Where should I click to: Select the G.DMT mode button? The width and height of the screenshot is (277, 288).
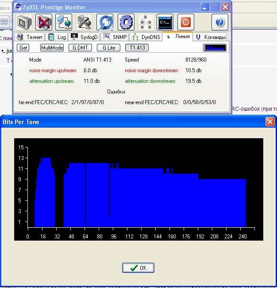[80, 48]
